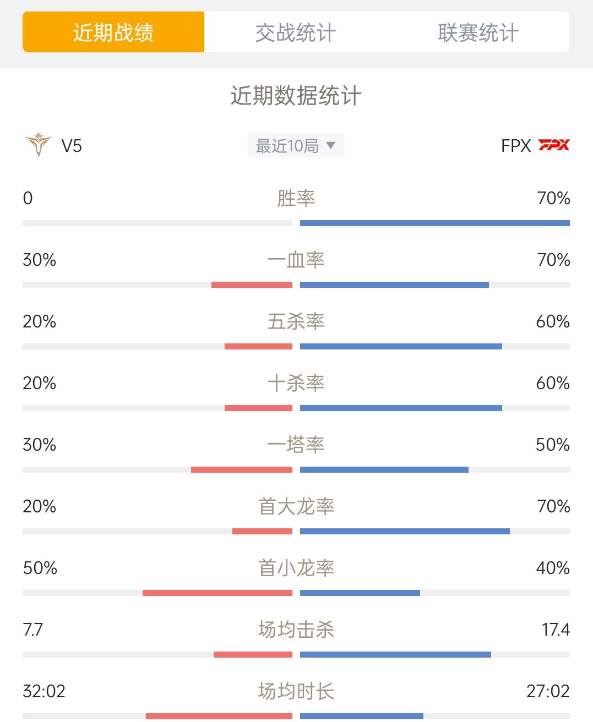Viewport: 593px width, 722px height.
Task: Click the red 首小龙率 bar for V5
Action: (217, 593)
